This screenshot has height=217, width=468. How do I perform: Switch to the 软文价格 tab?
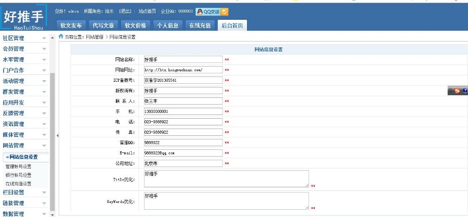[136, 25]
